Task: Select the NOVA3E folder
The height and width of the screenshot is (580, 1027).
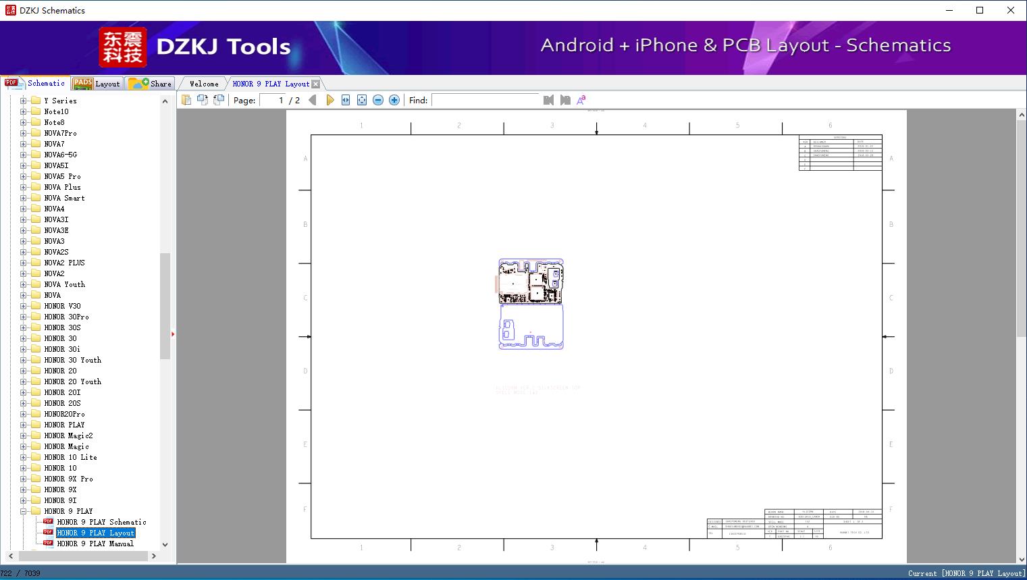Action: (56, 230)
